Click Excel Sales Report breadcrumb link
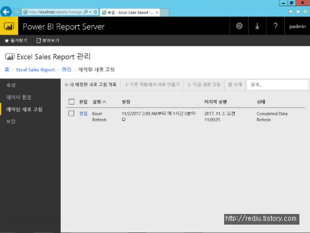This screenshot has width=310, height=233. click(35, 70)
